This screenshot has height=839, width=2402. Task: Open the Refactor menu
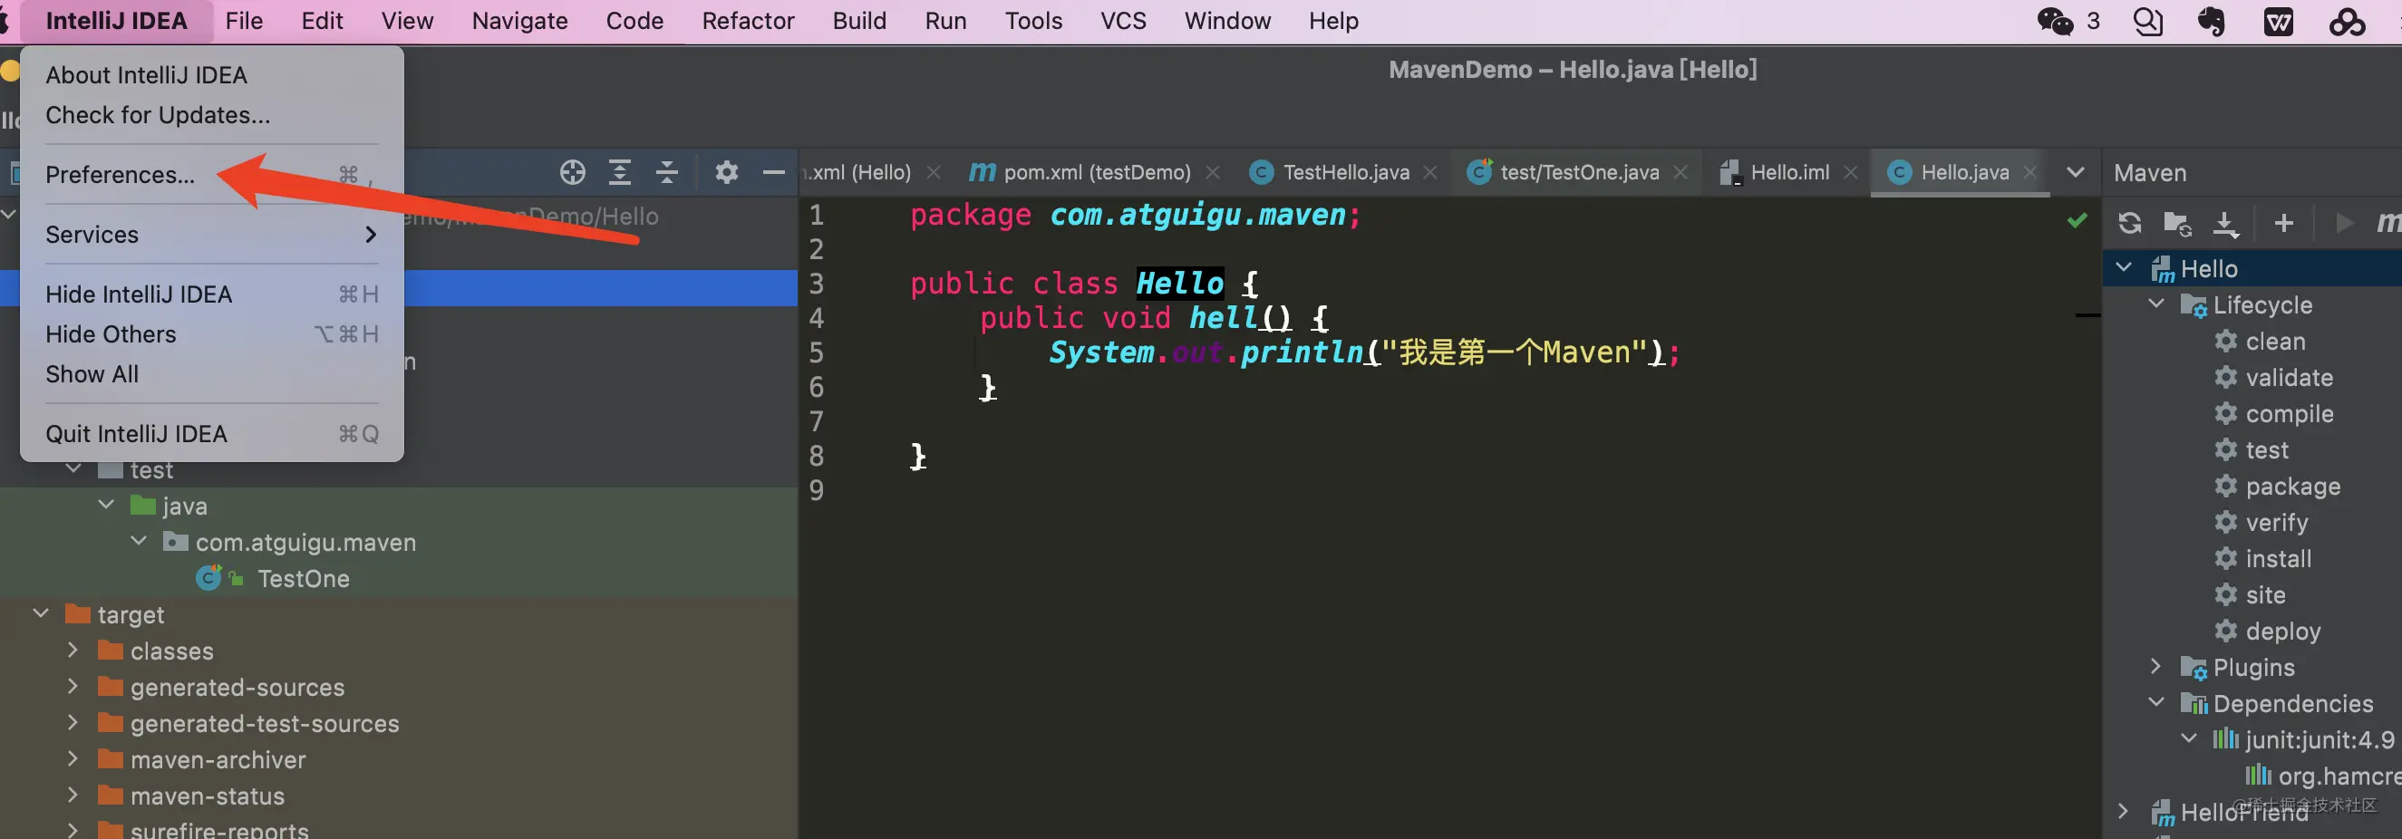coord(748,21)
